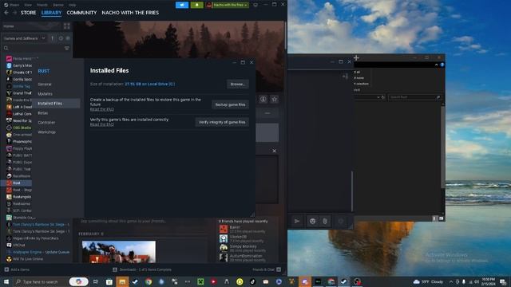This screenshot has width=511, height=287.
Task: Click plus new tab icon in File Explorer
Action: point(356,57)
